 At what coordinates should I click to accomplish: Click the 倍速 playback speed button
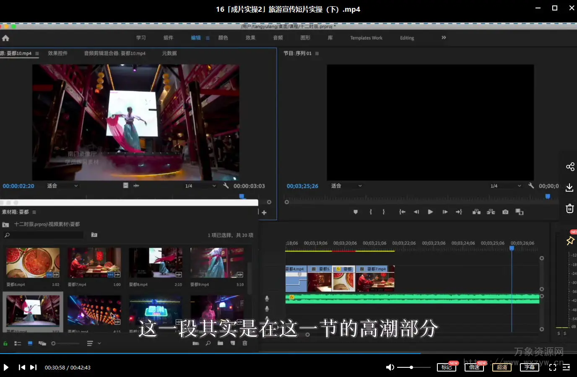point(474,367)
